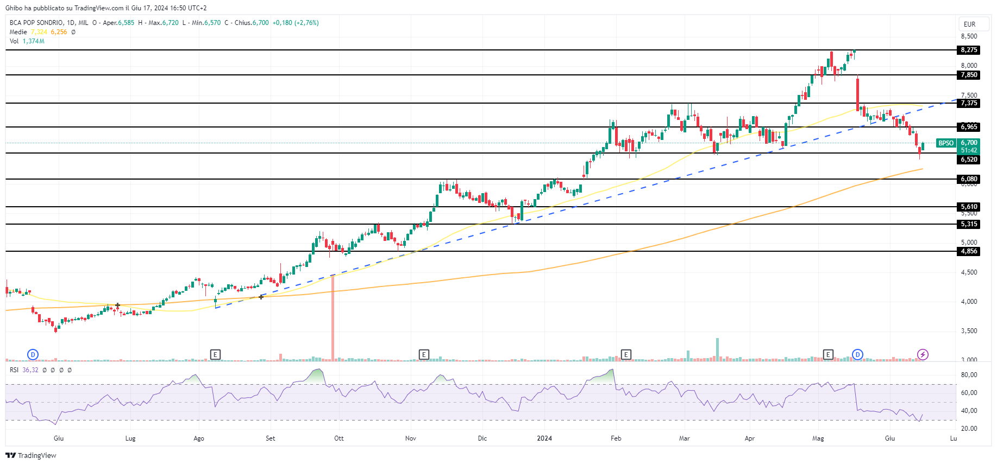This screenshot has height=465, width=997.
Task: Click the Vol indicator legend
Action: (14, 41)
